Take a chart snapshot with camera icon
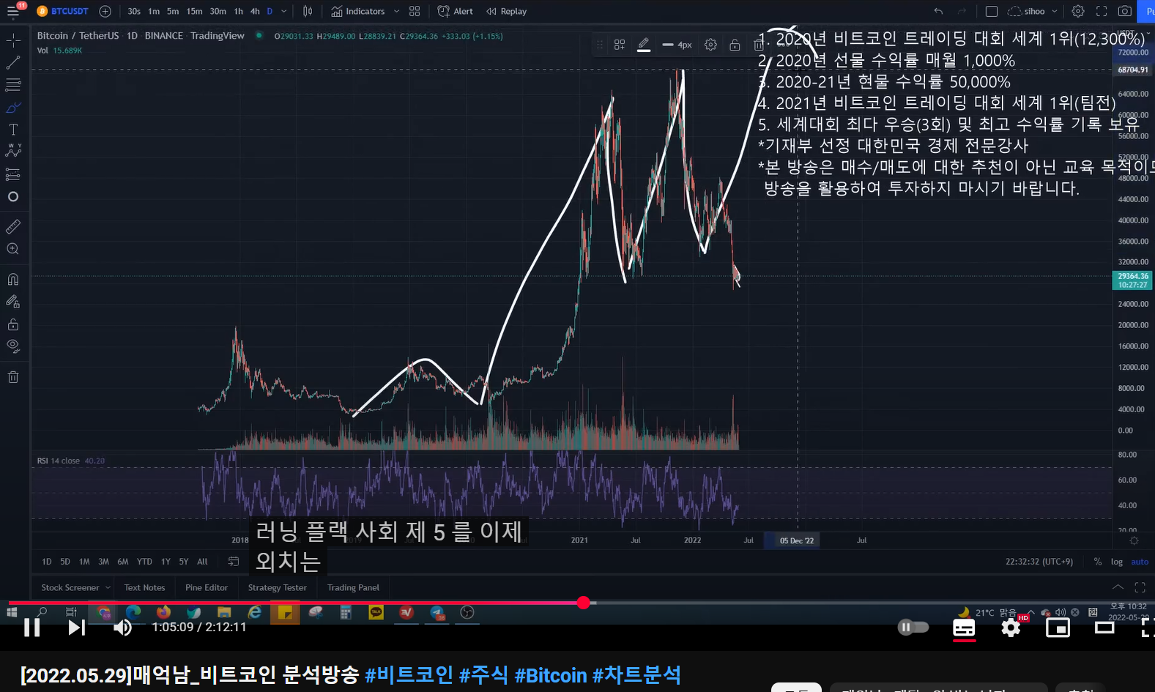The width and height of the screenshot is (1155, 692). tap(1125, 11)
